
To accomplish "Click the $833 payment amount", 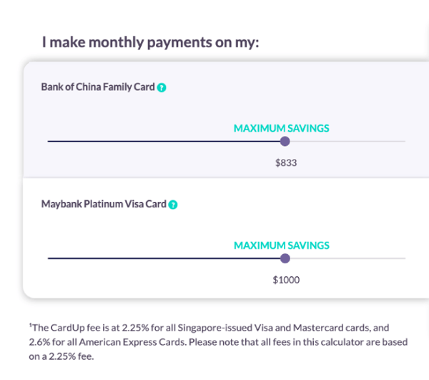I will click(x=285, y=163).
